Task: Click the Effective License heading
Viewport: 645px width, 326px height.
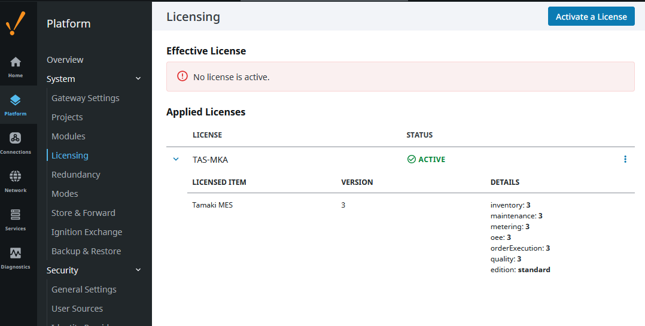Action: coord(206,51)
